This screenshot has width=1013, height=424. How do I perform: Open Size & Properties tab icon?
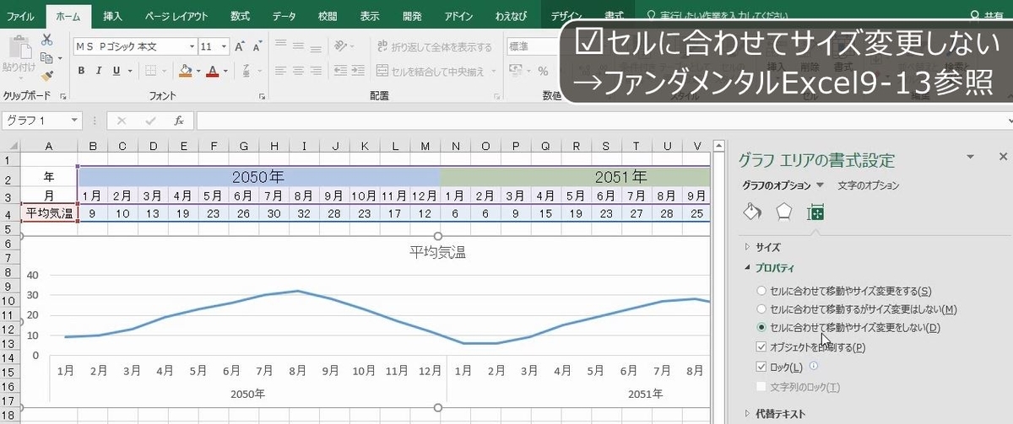point(815,212)
